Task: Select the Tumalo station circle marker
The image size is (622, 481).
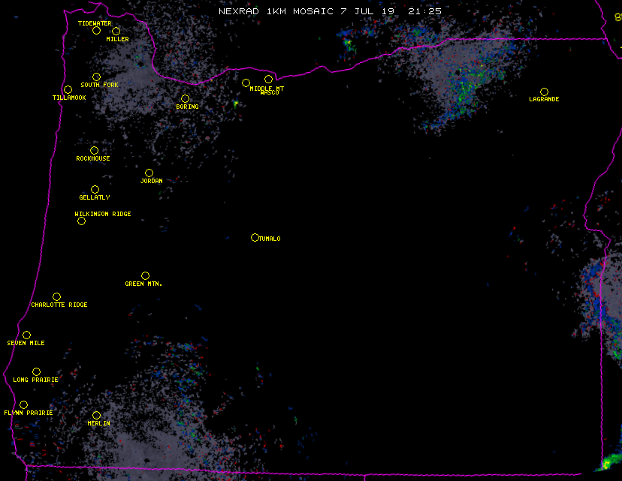Action: (255, 238)
